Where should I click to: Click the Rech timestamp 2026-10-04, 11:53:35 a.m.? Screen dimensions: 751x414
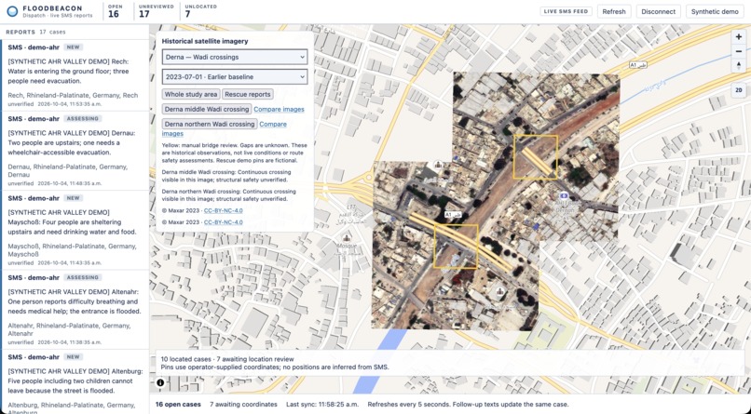70,104
